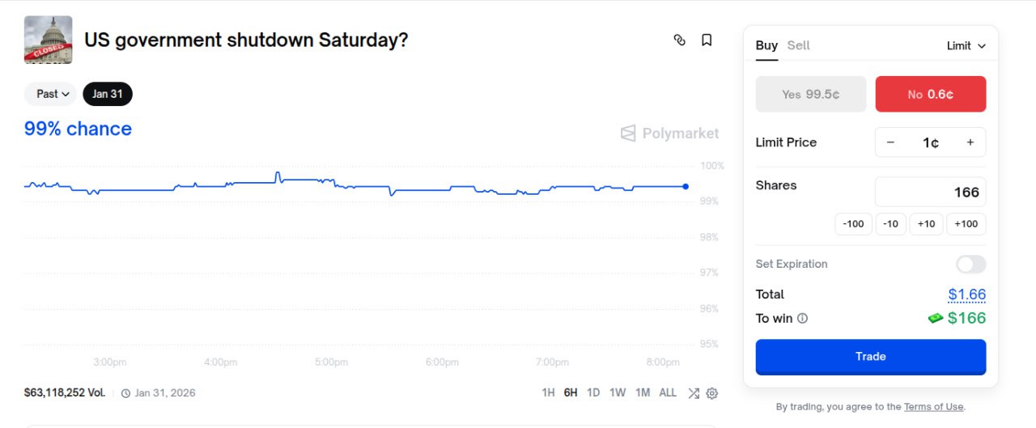Click the chart compare arrows icon

(694, 393)
